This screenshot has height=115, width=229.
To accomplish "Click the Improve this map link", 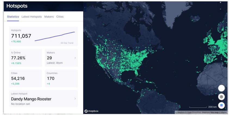I will tap(210, 112).
